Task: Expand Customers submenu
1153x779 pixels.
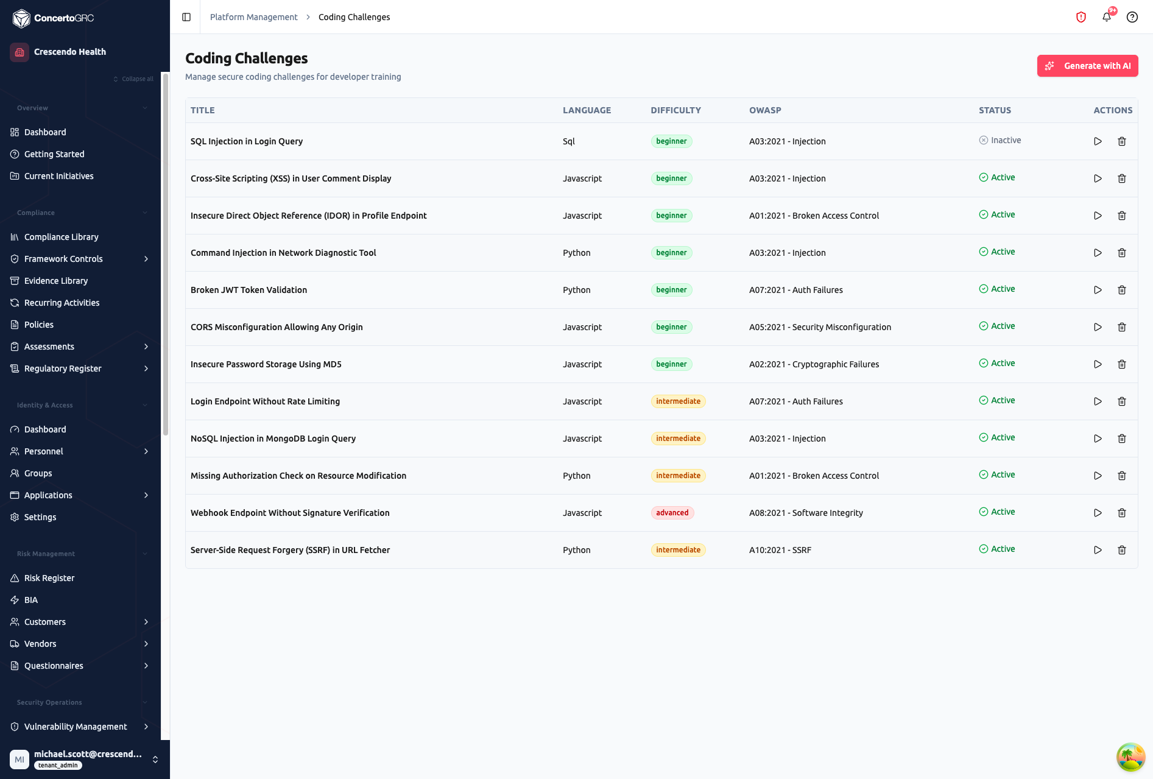Action: click(x=146, y=622)
